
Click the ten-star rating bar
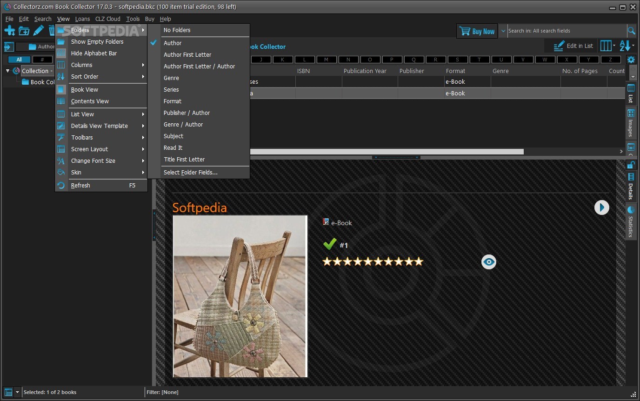point(373,261)
